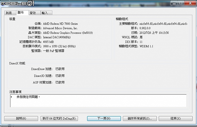This screenshot has height=127, width=197.
Task: Minimize the DxDiag window
Action: coord(174,3)
